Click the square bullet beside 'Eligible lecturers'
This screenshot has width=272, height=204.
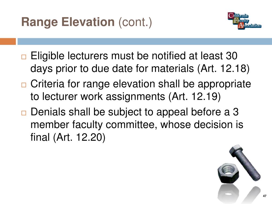(x=24, y=57)
